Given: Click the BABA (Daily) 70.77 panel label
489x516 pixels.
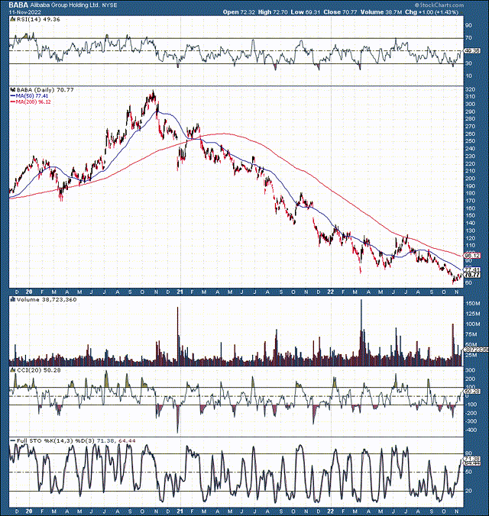Looking at the screenshot, I should [45, 89].
